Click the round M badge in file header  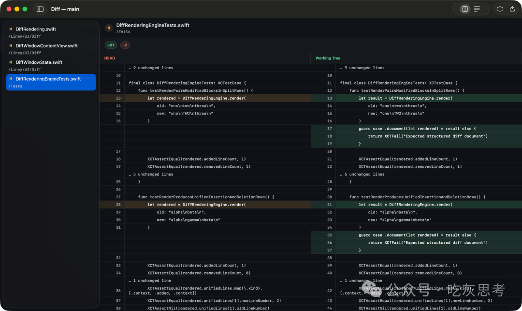pyautogui.click(x=109, y=28)
